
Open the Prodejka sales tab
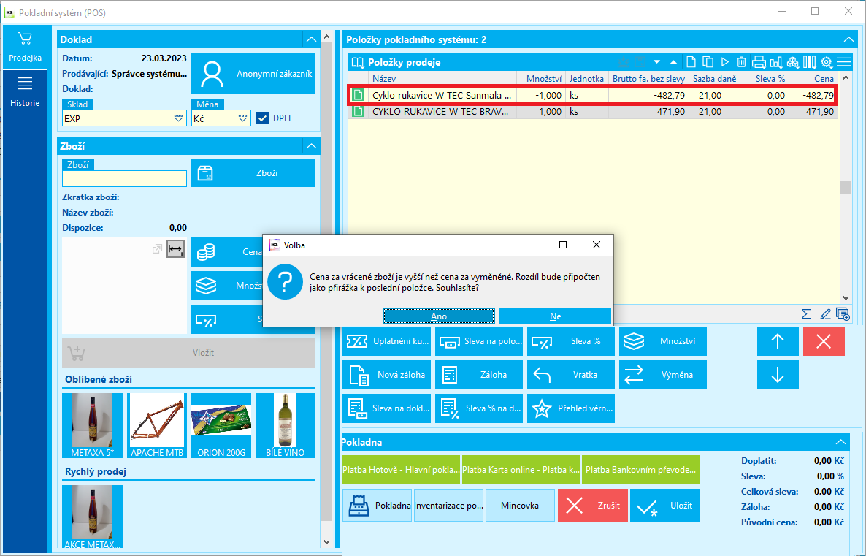tap(25, 47)
